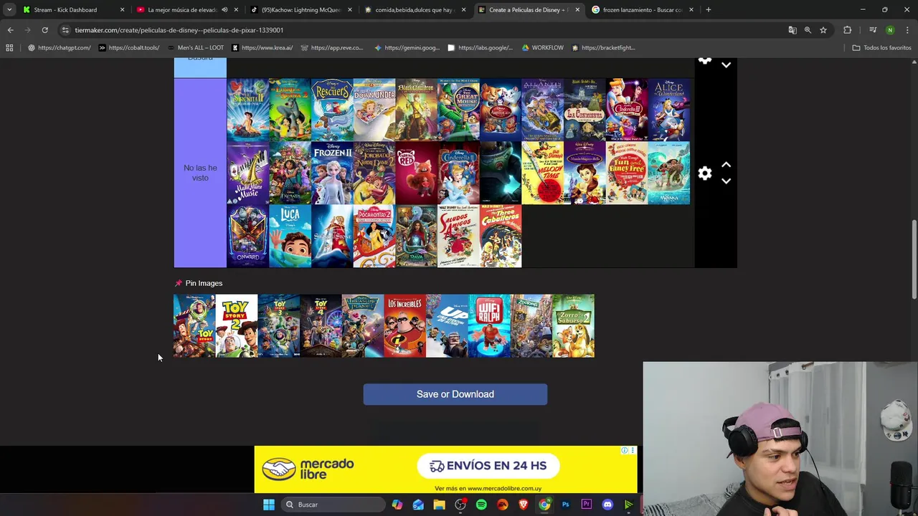Screen dimensions: 918x516
Task: Open the tab search dropdown
Action: tap(9, 10)
